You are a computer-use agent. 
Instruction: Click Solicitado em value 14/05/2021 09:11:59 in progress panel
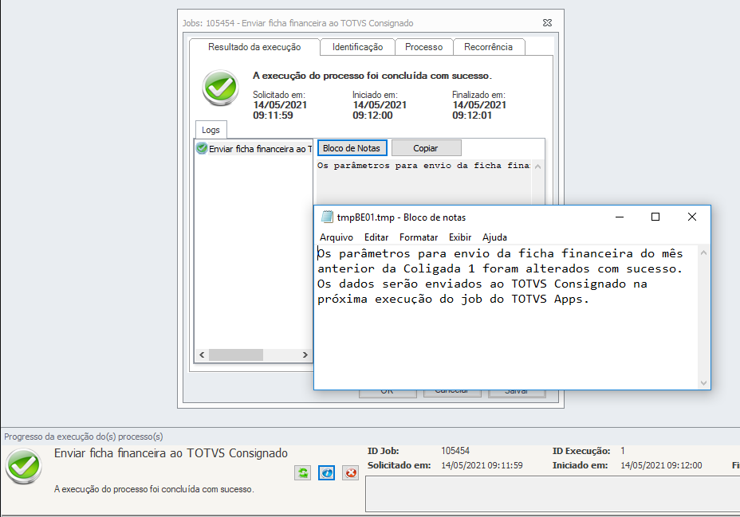coord(482,465)
